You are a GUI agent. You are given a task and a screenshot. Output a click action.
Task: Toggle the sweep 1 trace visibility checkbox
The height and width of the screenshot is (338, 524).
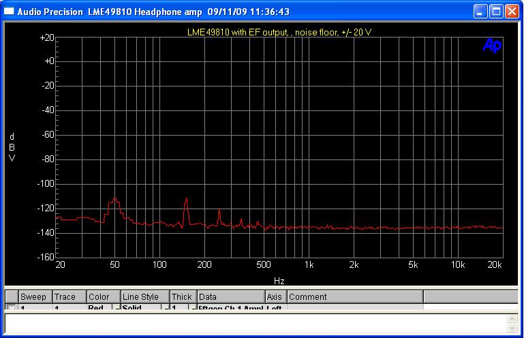pos(12,307)
